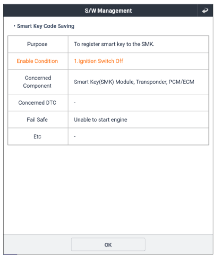Click the dash value in Concerned DTC row
The width and height of the screenshot is (217, 258).
[75, 103]
